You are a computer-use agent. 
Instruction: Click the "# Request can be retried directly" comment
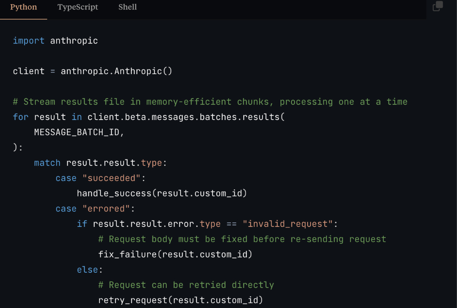(186, 285)
